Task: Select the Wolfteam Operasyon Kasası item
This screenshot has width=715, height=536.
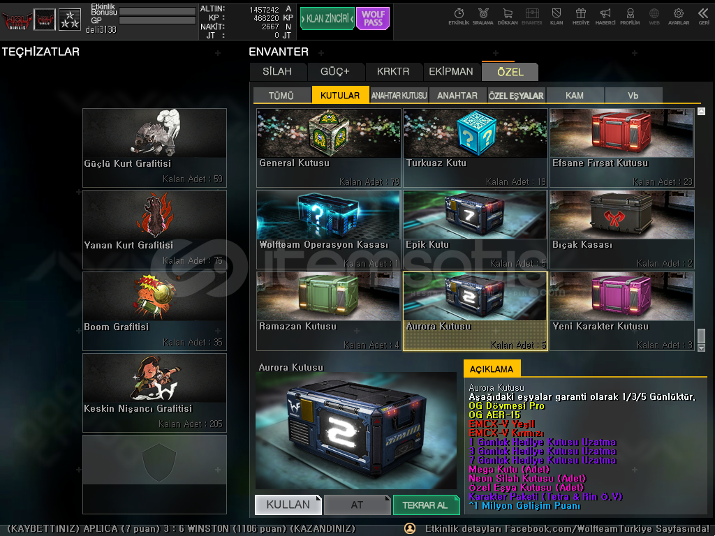Action: (x=329, y=230)
